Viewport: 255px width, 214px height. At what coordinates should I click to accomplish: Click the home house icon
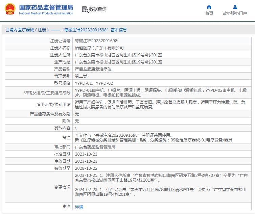[x=209, y=7]
